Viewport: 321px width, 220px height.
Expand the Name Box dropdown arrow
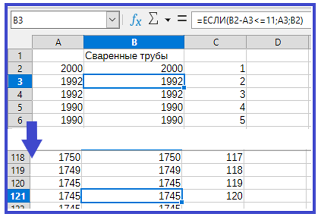coord(112,20)
